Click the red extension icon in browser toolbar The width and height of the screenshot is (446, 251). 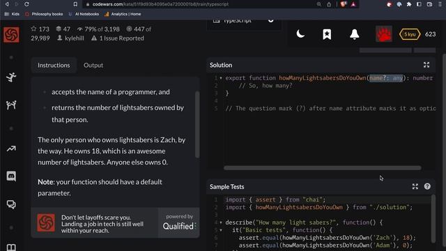point(389,4)
